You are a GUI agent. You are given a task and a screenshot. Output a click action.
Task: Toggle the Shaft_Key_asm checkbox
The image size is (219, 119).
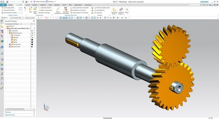[10, 33]
